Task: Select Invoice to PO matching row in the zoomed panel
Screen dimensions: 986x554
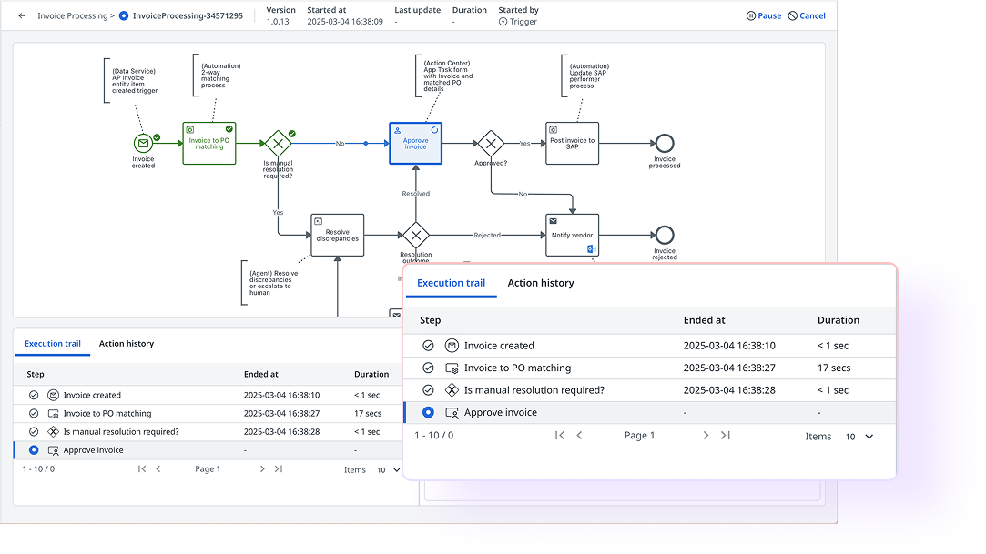Action: [649, 368]
